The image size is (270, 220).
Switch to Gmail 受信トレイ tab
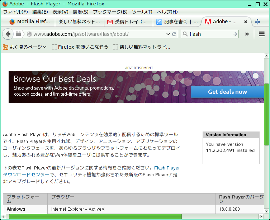click(128, 21)
